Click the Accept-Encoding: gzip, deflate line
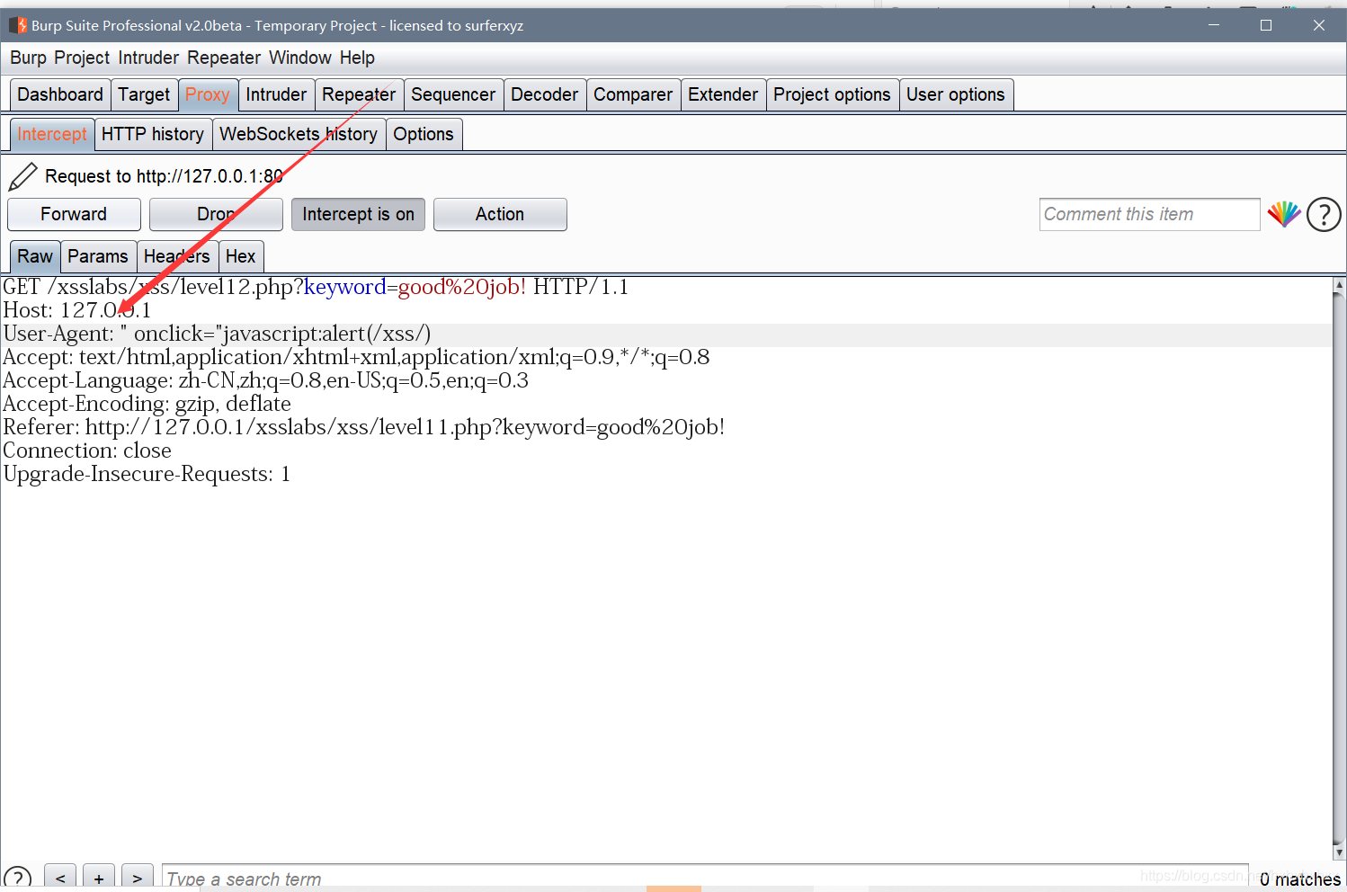The height and width of the screenshot is (892, 1347). point(147,404)
